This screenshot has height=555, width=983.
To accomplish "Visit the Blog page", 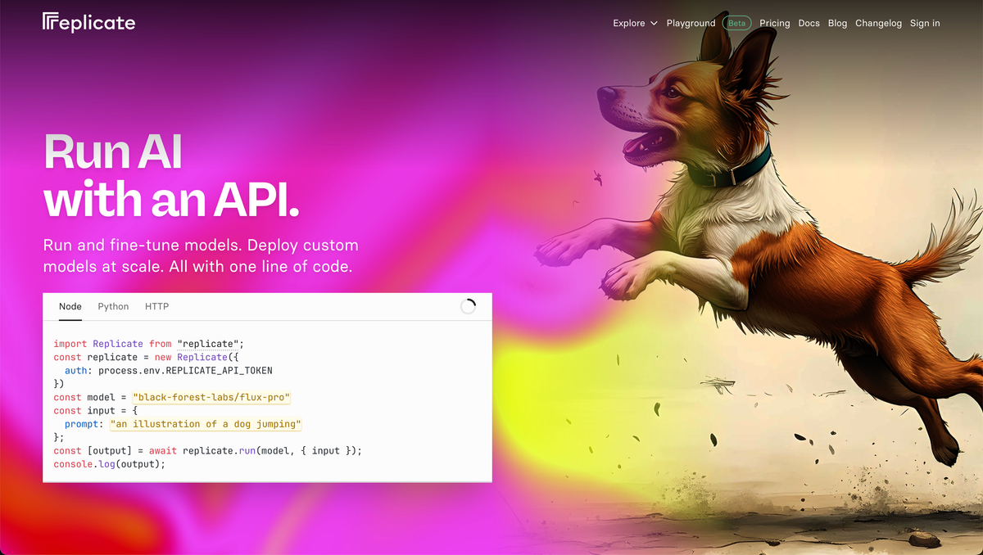I will 837,23.
